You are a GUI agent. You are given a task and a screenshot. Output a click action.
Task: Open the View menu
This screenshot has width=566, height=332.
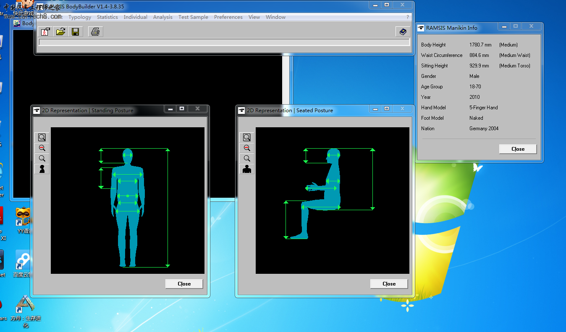pyautogui.click(x=254, y=17)
